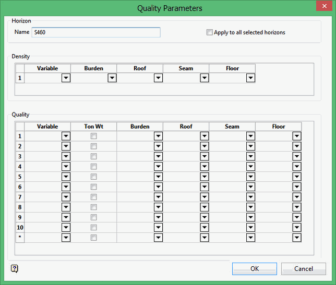Click the Quality Burden column header
Image resolution: width=336 pixels, height=285 pixels.
140,127
